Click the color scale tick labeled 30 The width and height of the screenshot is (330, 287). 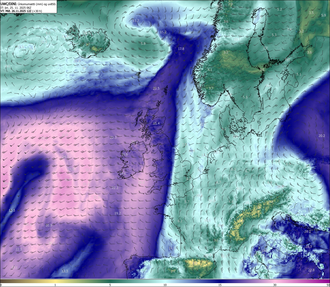(x=275, y=285)
